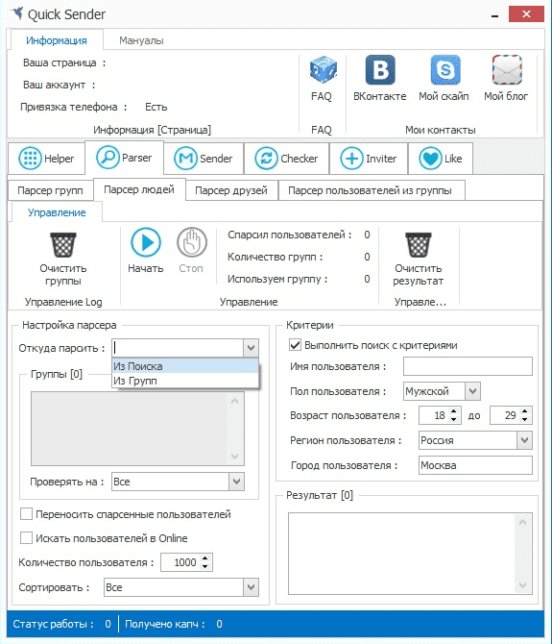Click the Очистить результат trash icon

(419, 245)
